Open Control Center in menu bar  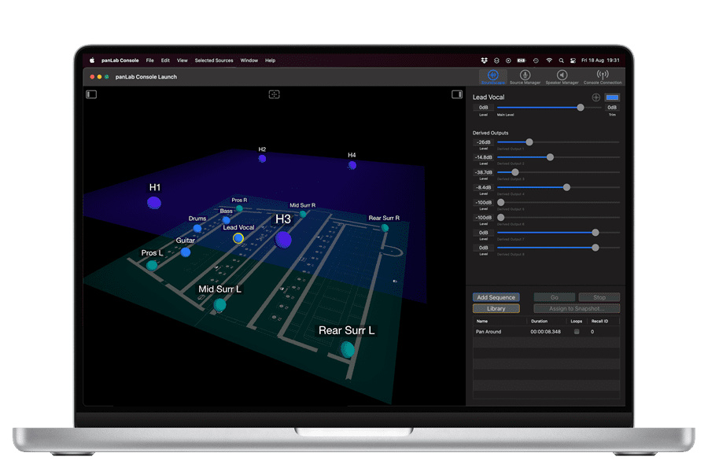coord(573,60)
